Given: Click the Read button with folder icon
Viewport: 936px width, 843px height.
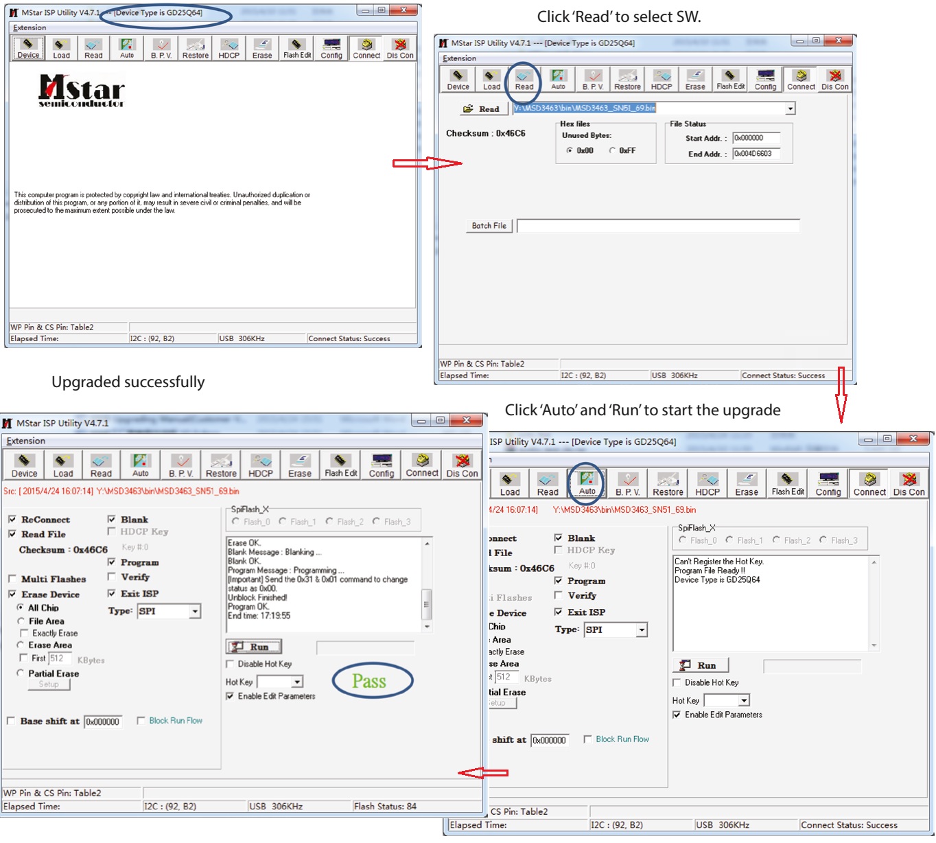Looking at the screenshot, I should click(483, 108).
